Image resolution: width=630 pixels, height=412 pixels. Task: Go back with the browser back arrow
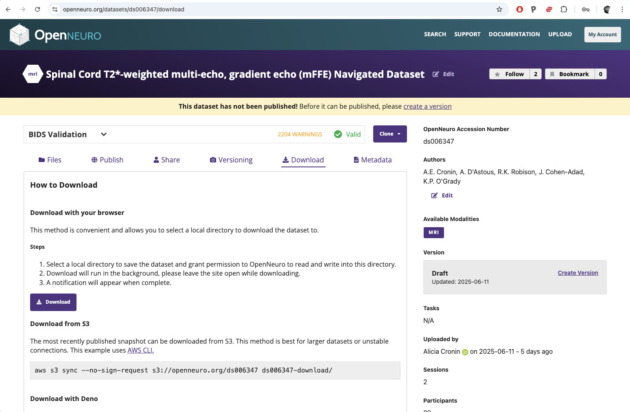pos(8,9)
